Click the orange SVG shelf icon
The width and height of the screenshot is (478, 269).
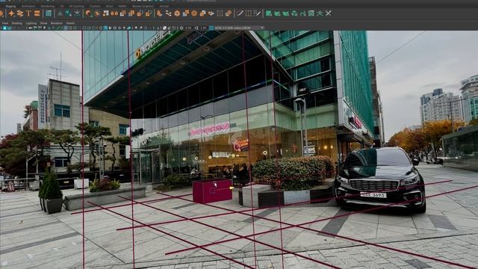click(x=37, y=13)
